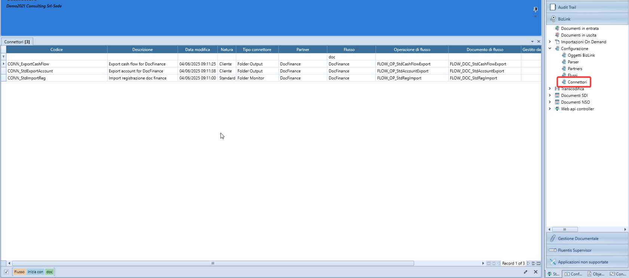Viewport: 629px width, 278px height.
Task: Clear the filter with the X icon
Action: [536, 272]
